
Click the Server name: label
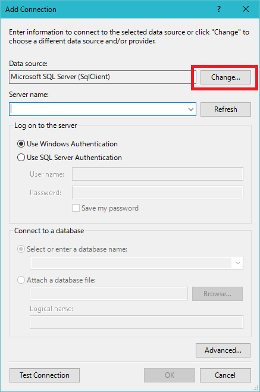click(29, 95)
